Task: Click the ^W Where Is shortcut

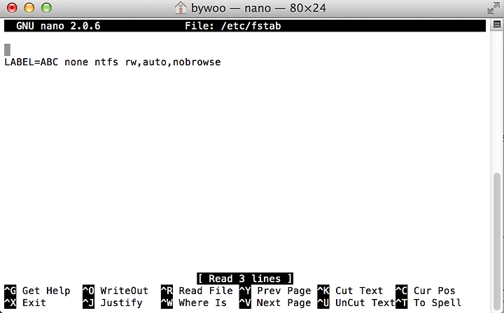Action: click(x=193, y=302)
